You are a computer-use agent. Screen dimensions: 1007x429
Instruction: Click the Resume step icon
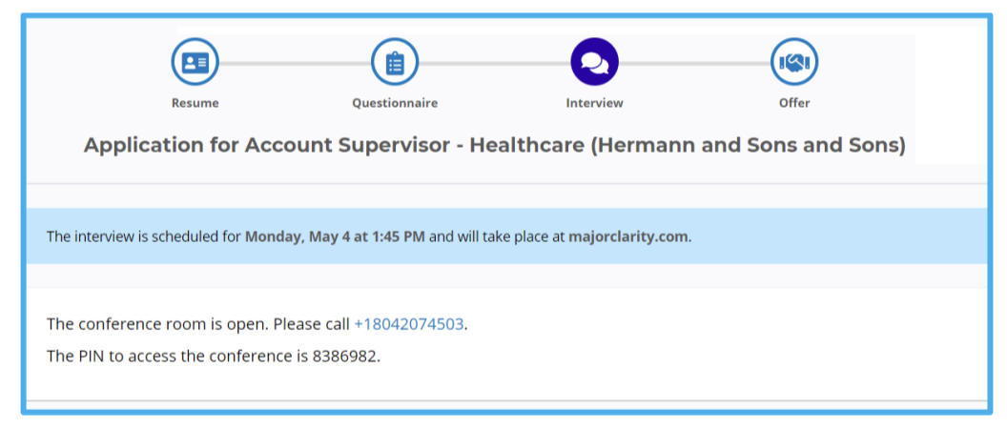click(x=195, y=64)
